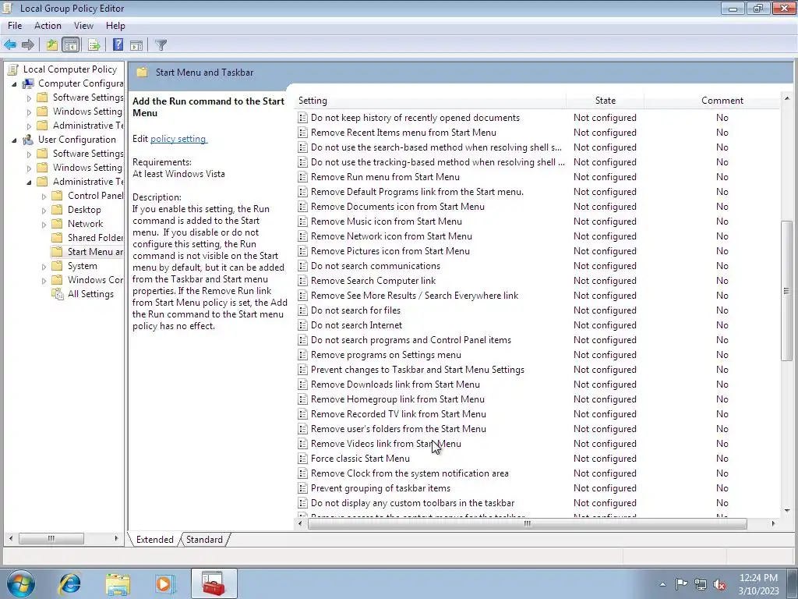Expand the Windows Components tree node
Screen dimensions: 798x599
pos(44,280)
